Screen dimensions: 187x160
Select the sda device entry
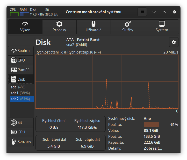[x=18, y=87]
